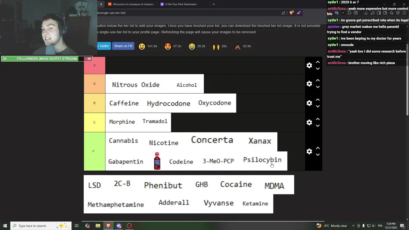The width and height of the screenshot is (409, 230).
Task: Open the Windows Start menu
Action: pos(5,226)
